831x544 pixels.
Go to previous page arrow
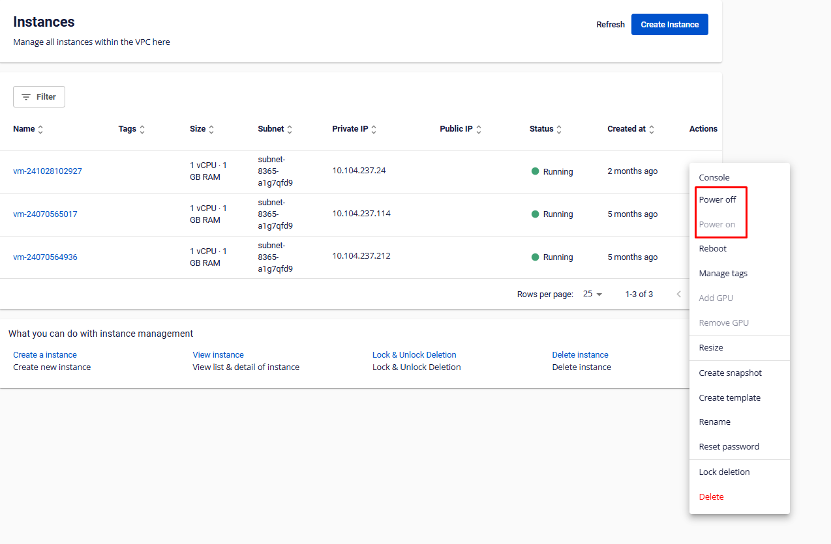click(678, 294)
